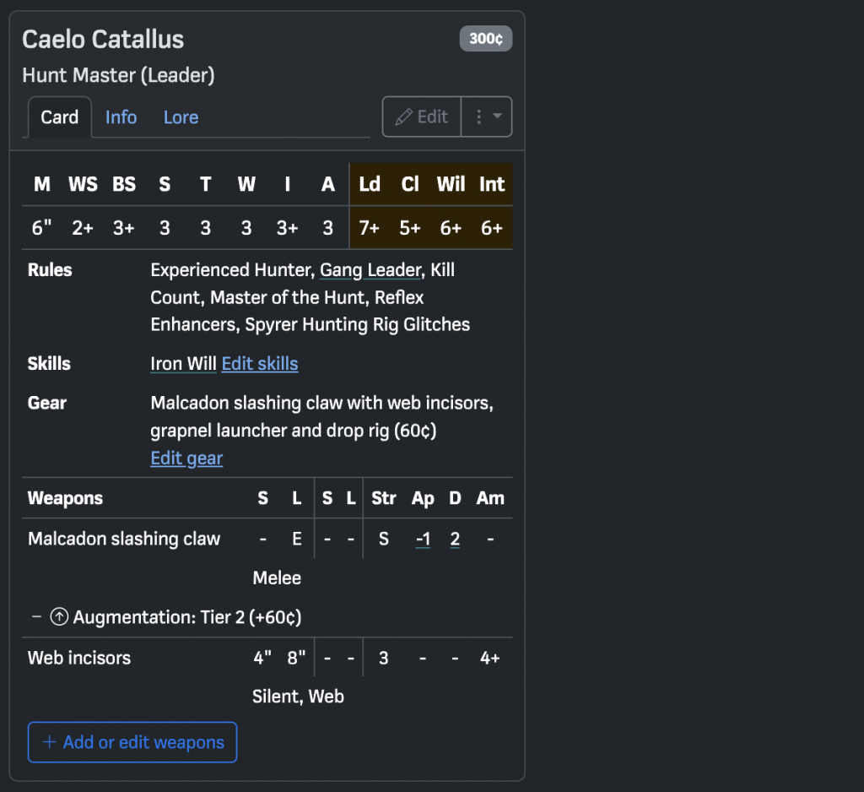Click Add or edit weapons button
This screenshot has height=792, width=864.
pyautogui.click(x=132, y=742)
